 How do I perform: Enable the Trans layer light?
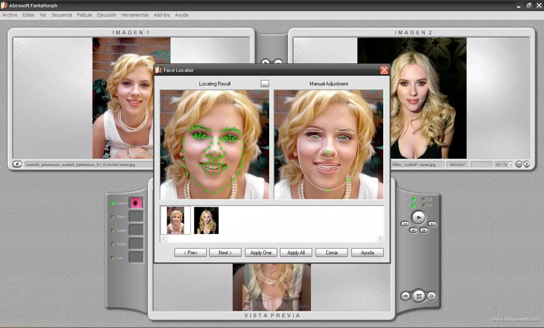113,244
